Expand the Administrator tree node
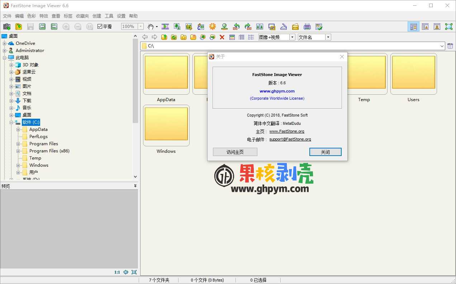The height and width of the screenshot is (284, 456). click(5, 51)
